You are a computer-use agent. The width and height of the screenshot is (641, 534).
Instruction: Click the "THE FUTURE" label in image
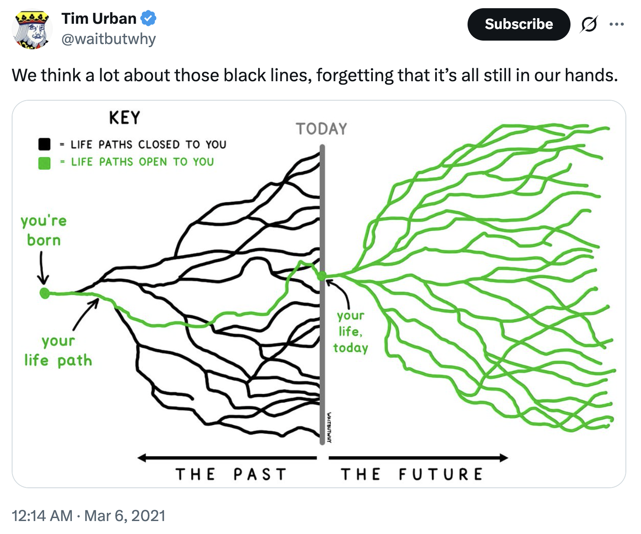click(411, 474)
